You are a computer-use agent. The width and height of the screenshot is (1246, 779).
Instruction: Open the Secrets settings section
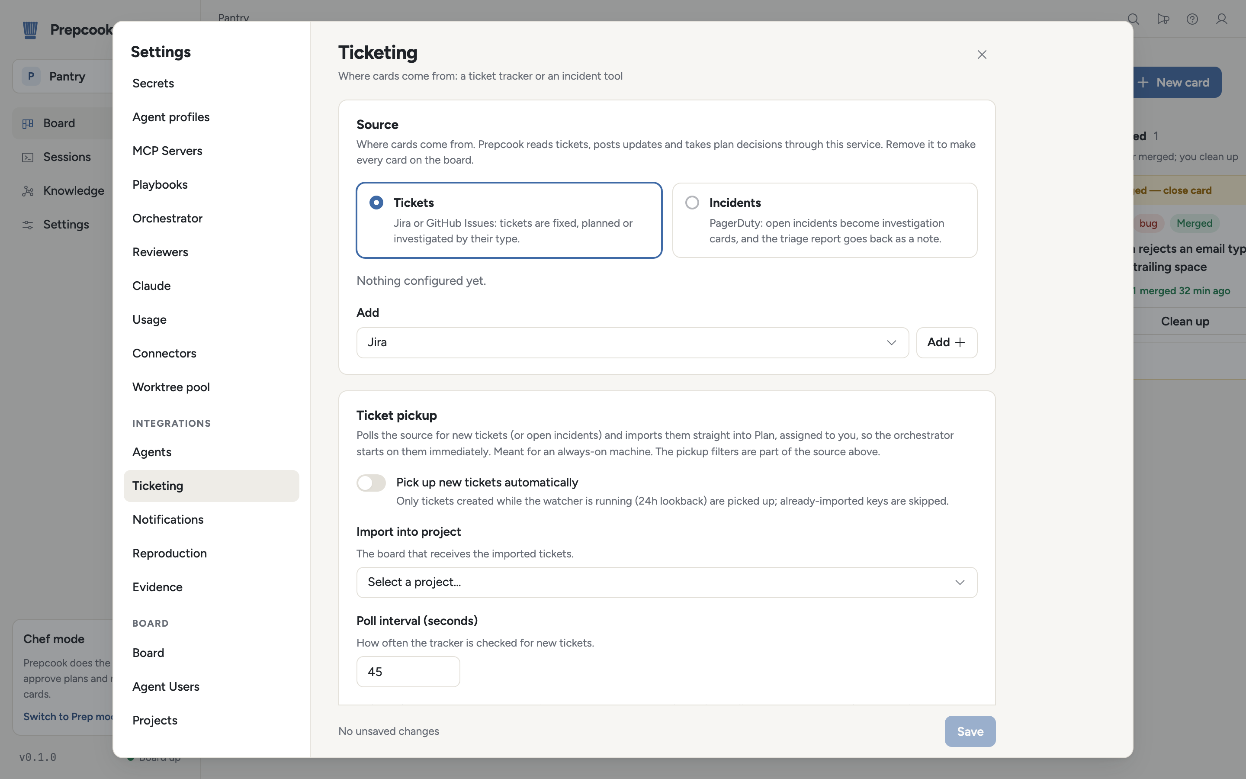(211, 84)
